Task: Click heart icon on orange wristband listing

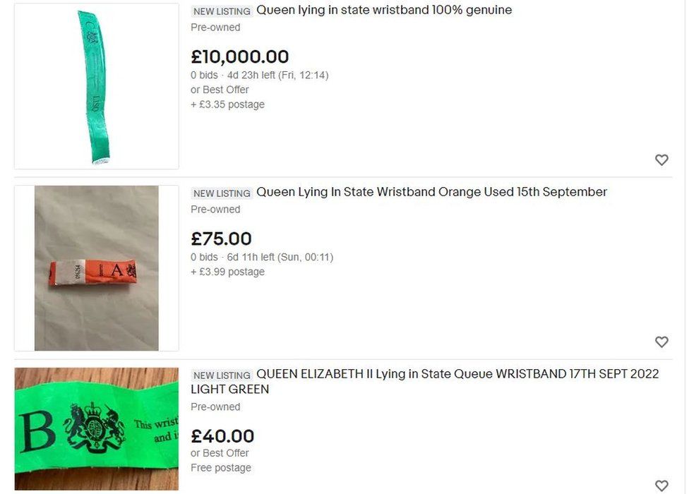Action: point(661,342)
